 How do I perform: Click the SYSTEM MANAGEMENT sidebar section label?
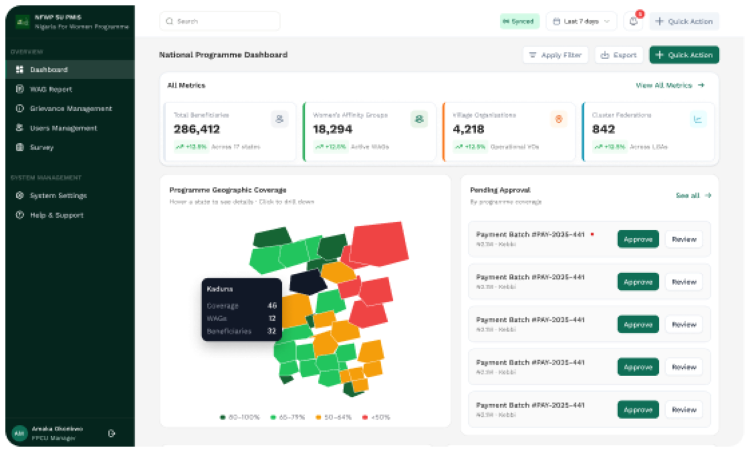point(46,177)
